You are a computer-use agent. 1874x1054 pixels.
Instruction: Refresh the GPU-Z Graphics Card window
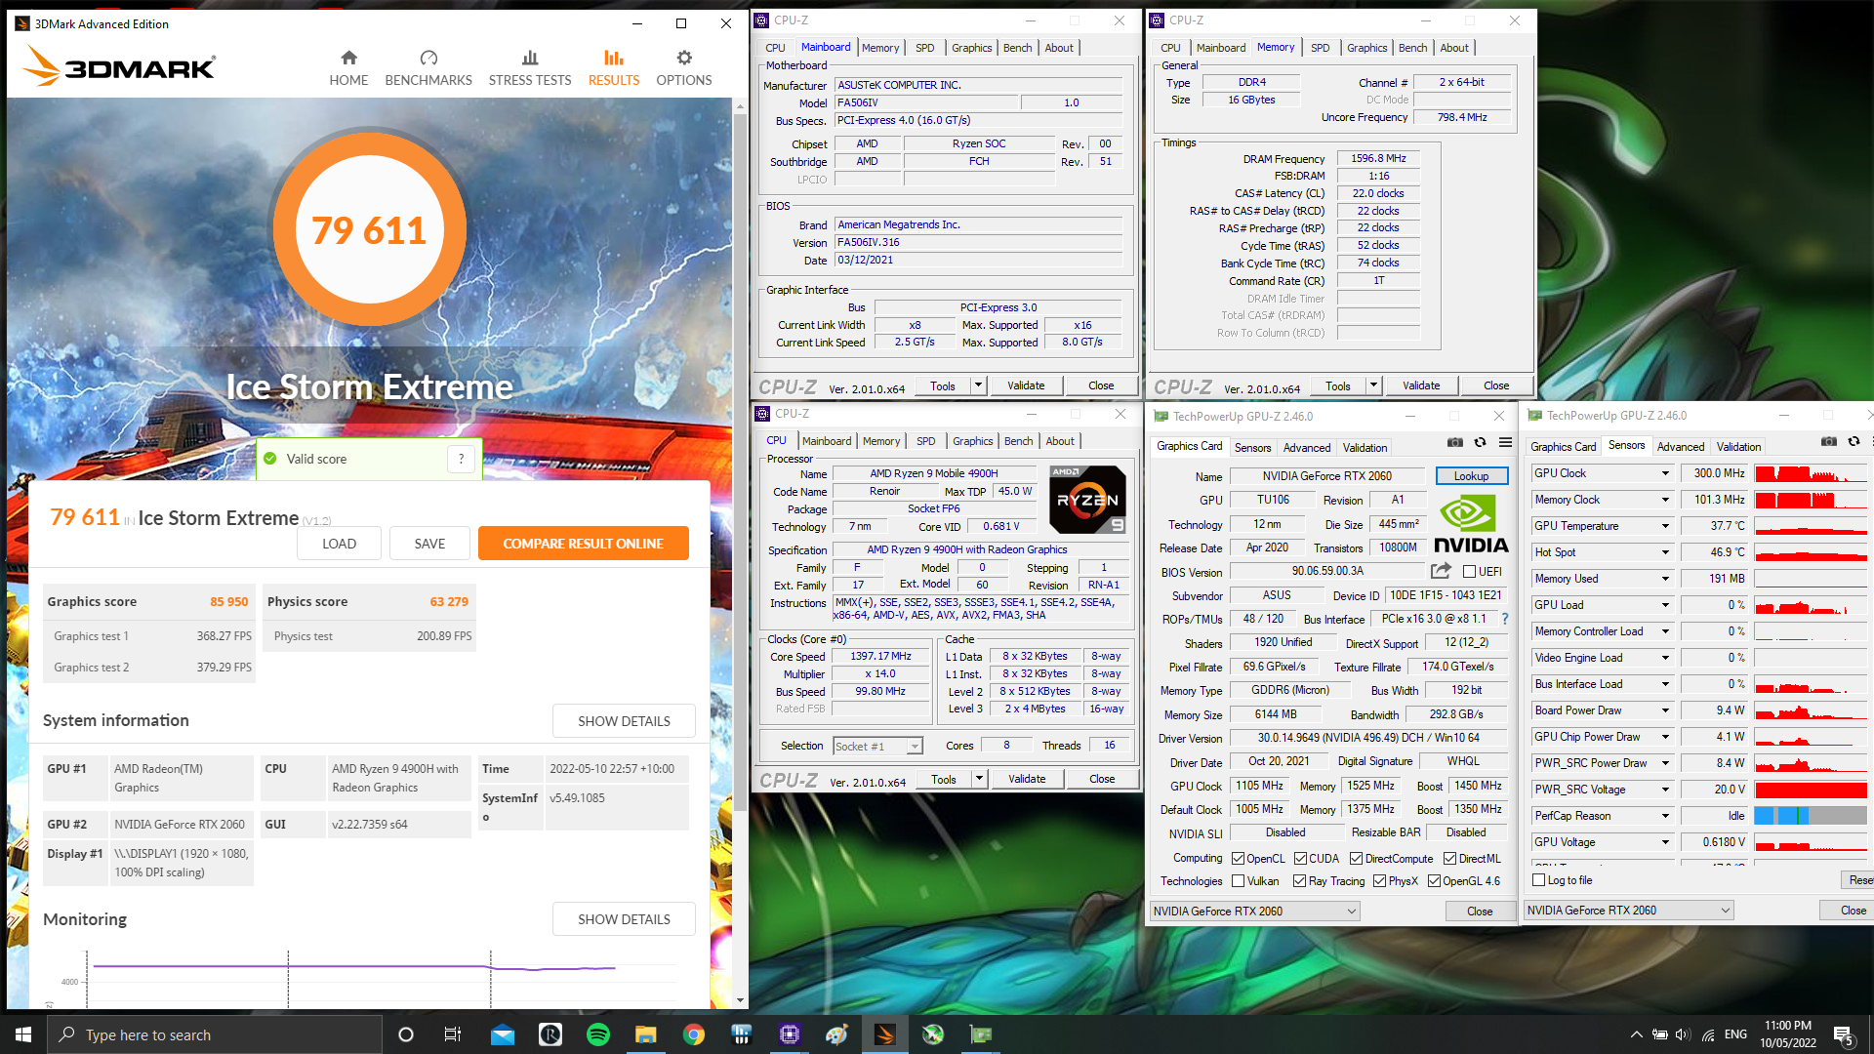pyautogui.click(x=1480, y=442)
